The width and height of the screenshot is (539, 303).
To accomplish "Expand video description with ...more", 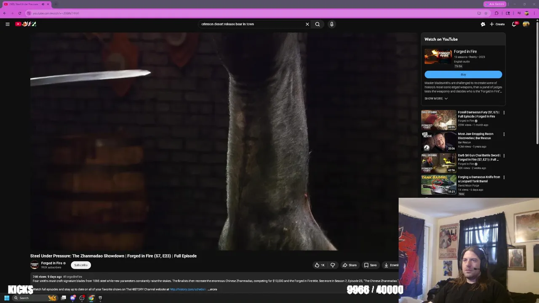I will [x=213, y=290].
